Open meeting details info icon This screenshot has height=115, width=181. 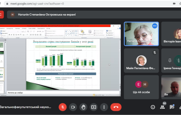tap(153, 107)
